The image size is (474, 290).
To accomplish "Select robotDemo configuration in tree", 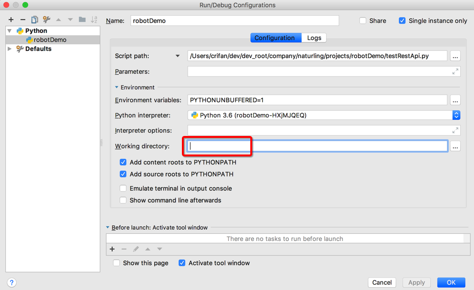I will click(53, 39).
